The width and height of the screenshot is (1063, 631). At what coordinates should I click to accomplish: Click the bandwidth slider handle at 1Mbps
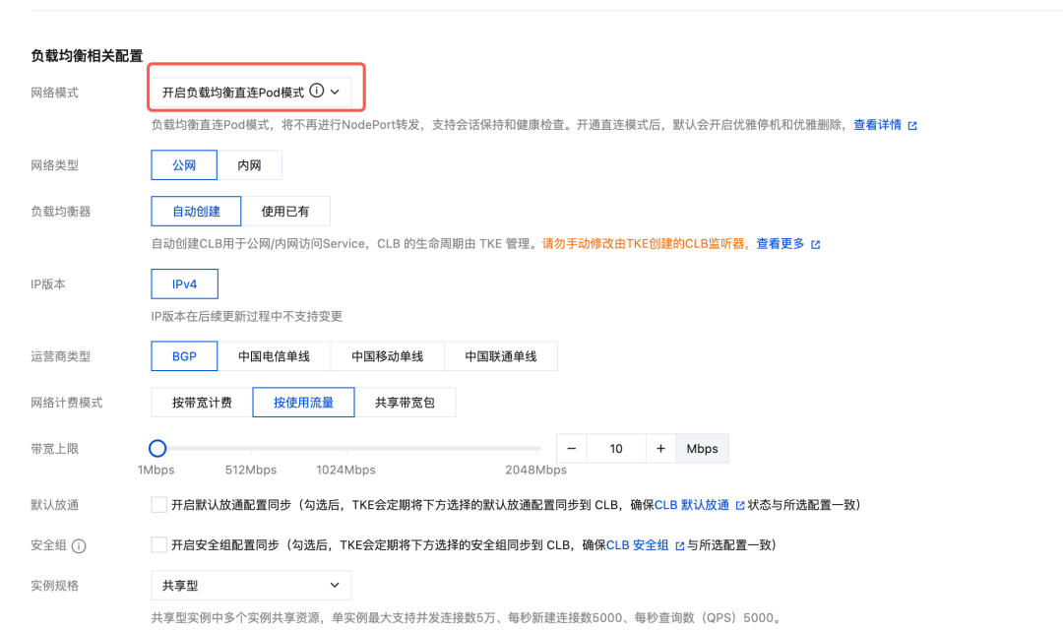pyautogui.click(x=157, y=448)
